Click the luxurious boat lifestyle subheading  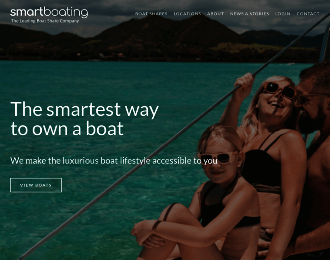(114, 161)
